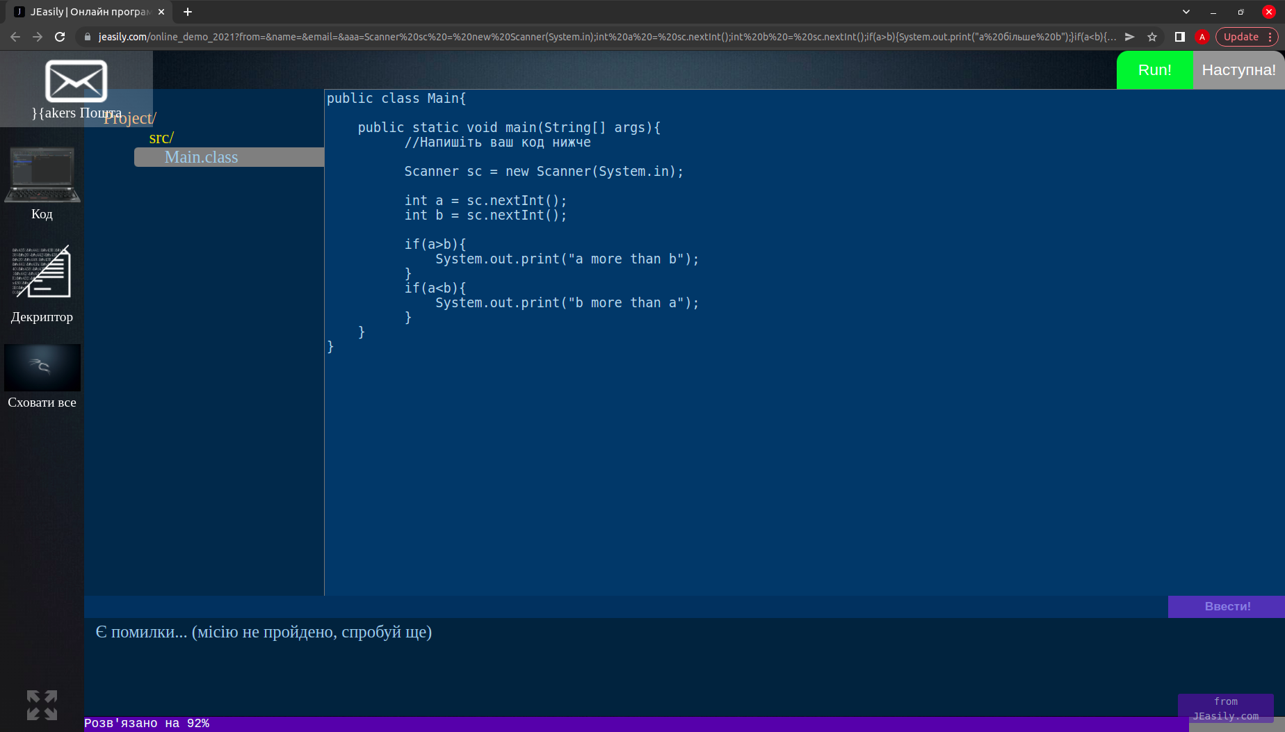Open a new browser tab

coord(188,12)
